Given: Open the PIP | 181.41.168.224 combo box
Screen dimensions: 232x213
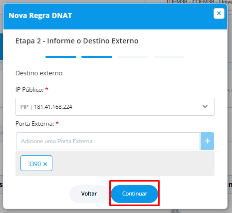Looking at the screenshot, I should click(x=115, y=107).
